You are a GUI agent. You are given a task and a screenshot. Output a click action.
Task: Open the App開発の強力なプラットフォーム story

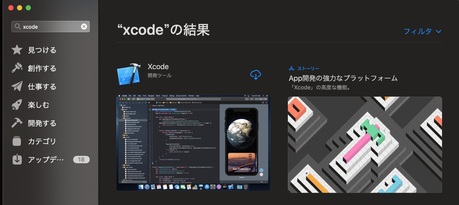pyautogui.click(x=343, y=78)
